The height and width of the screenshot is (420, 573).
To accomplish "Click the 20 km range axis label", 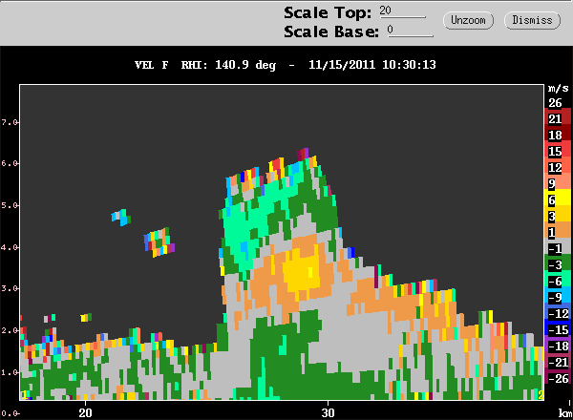I will coord(86,412).
